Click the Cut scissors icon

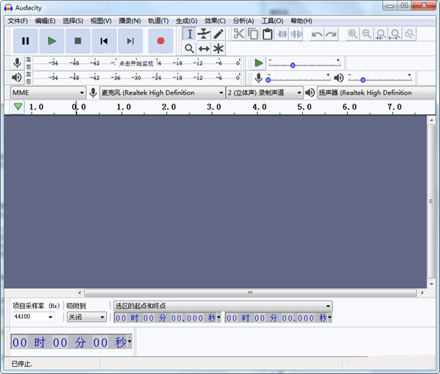click(x=238, y=34)
